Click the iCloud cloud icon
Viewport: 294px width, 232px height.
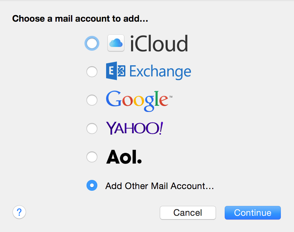[116, 43]
